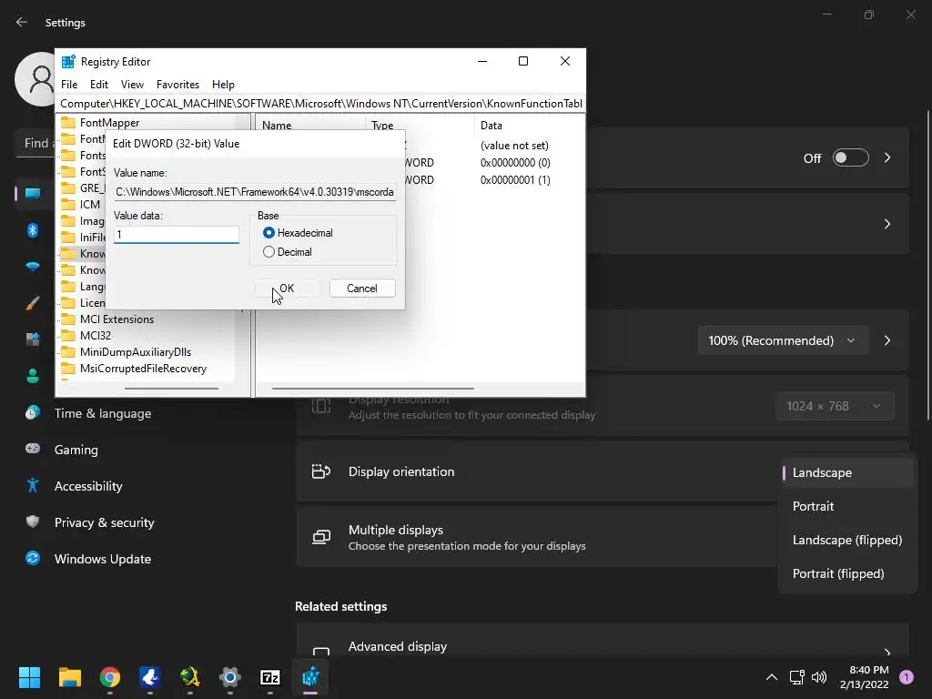This screenshot has height=699, width=932.
Task: Select the MiniDumpAuxiliaryDlls registry key
Action: [x=135, y=352]
